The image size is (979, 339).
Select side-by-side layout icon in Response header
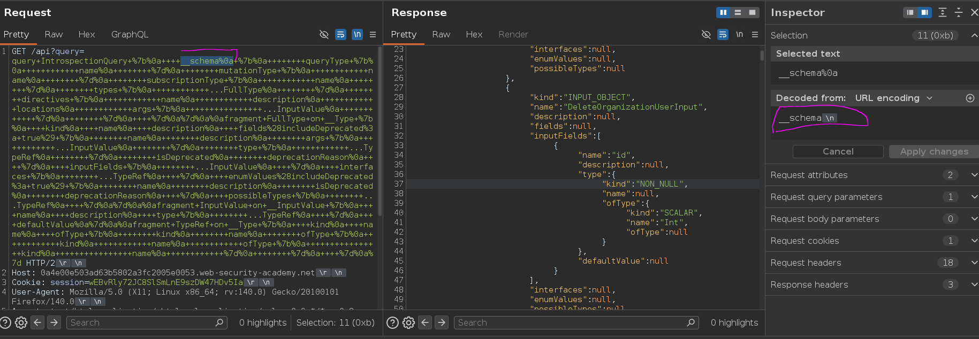click(x=723, y=12)
